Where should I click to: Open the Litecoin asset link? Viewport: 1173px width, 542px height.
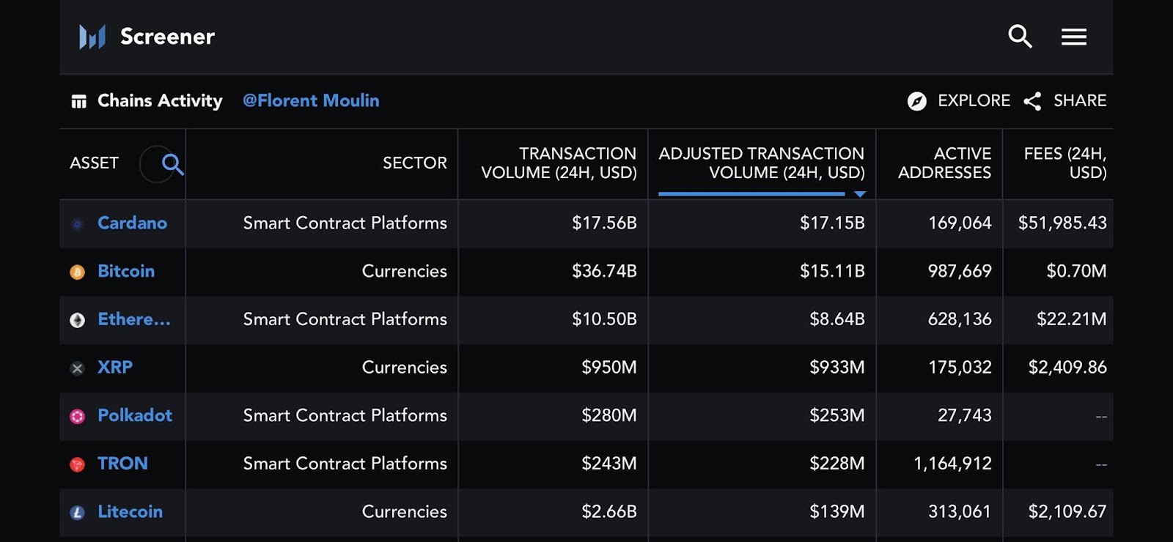[130, 511]
